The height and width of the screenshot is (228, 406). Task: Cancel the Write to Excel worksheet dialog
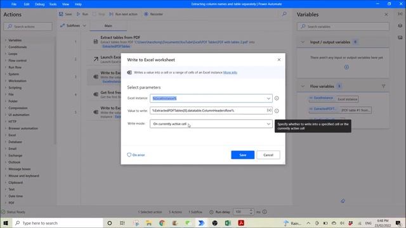pos(268,155)
